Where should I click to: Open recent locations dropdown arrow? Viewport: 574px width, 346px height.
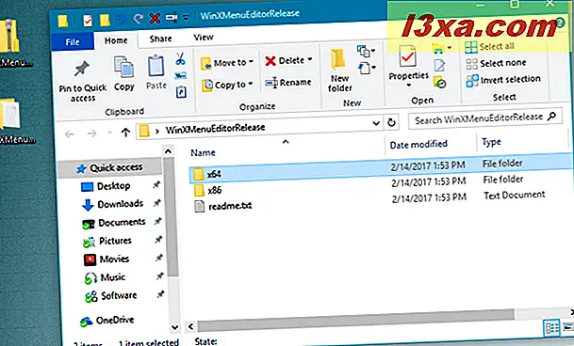tap(109, 133)
